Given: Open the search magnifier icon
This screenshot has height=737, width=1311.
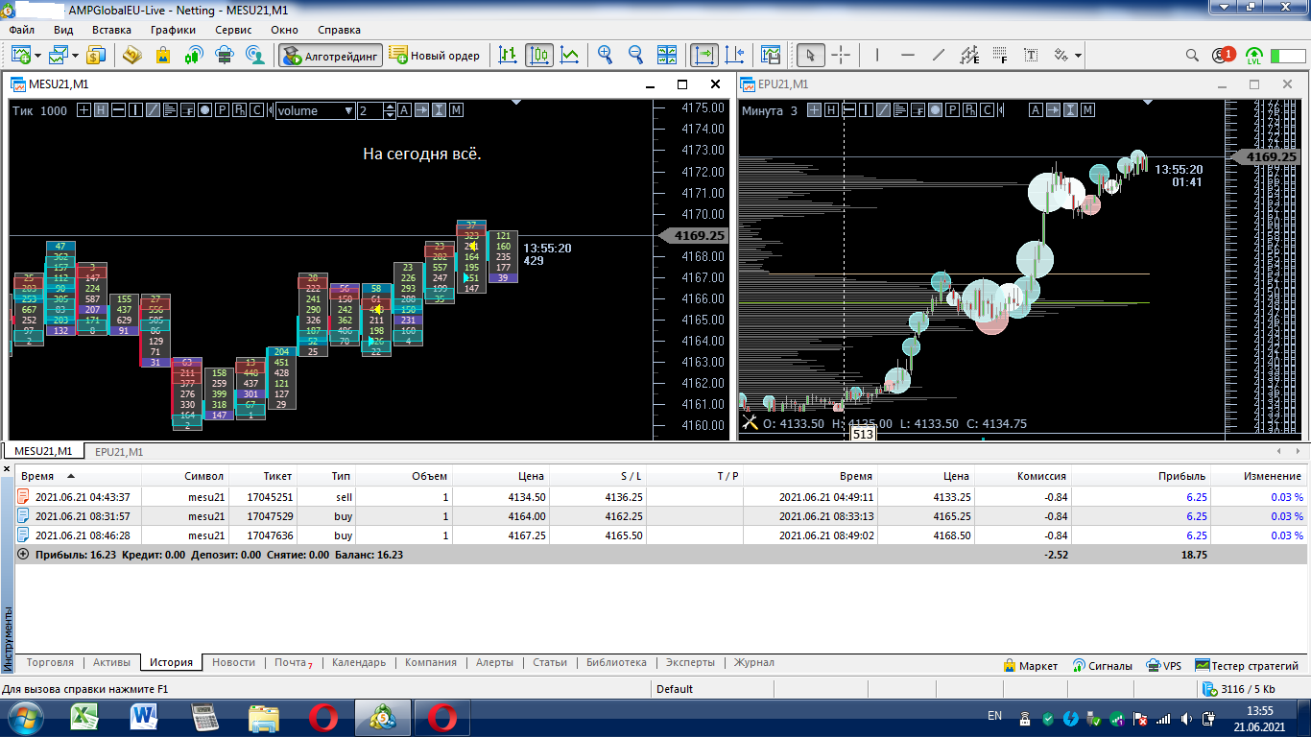Looking at the screenshot, I should (x=1192, y=56).
